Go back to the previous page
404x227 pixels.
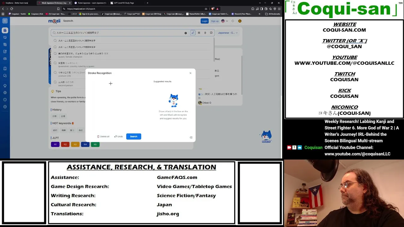pyautogui.click(x=3, y=9)
